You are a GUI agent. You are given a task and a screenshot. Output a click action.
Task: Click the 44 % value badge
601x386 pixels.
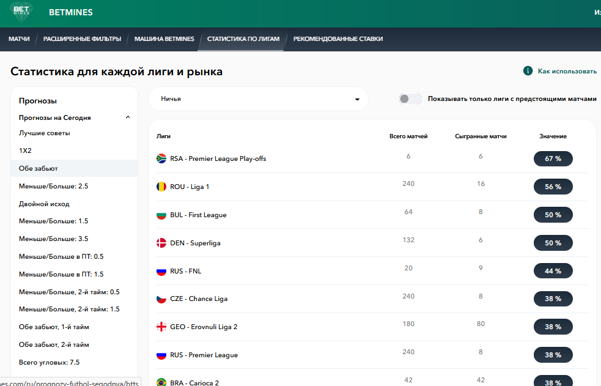pos(553,271)
